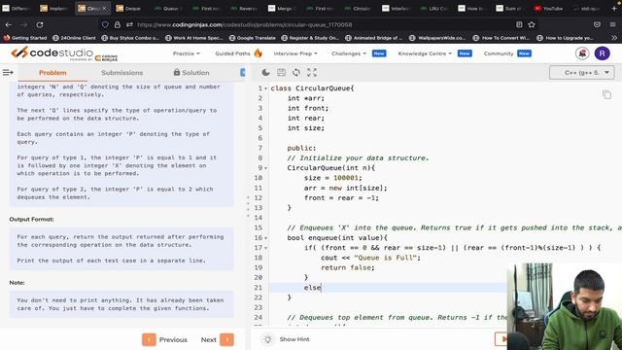622x350 pixels.
Task: Place cursor after else on line 21
Action: (x=321, y=288)
